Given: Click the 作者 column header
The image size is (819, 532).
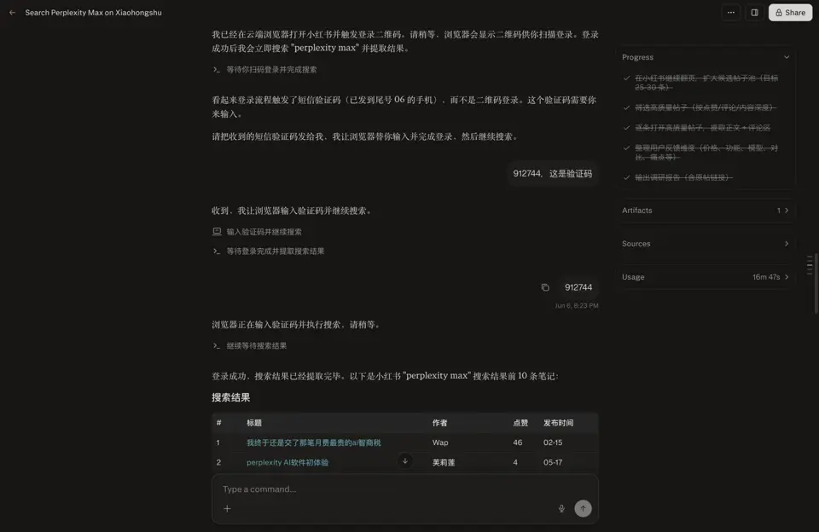Looking at the screenshot, I should tap(440, 423).
